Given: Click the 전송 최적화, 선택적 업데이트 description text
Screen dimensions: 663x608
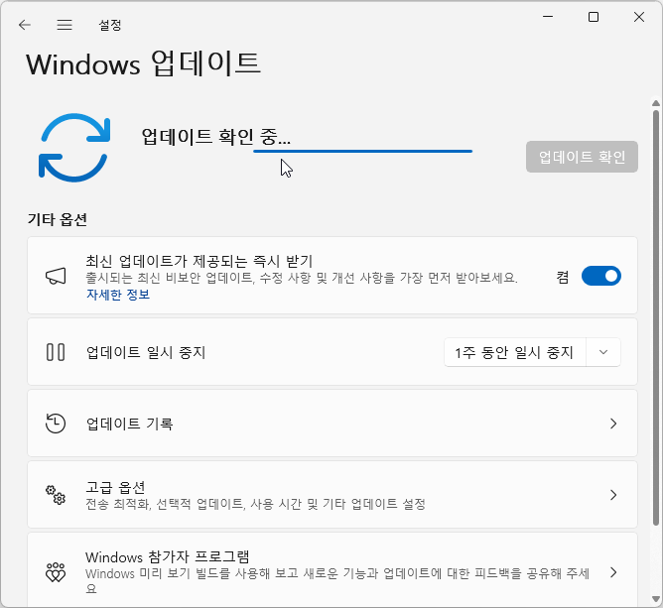Looking at the screenshot, I should (x=255, y=504).
